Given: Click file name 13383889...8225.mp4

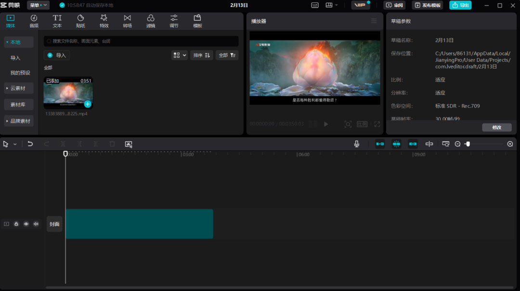Looking at the screenshot, I should tap(66, 114).
